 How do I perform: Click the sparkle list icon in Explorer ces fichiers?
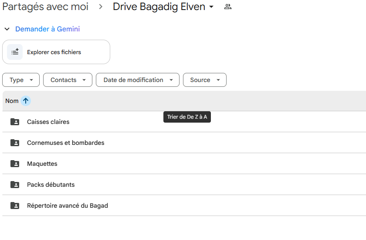(x=15, y=52)
